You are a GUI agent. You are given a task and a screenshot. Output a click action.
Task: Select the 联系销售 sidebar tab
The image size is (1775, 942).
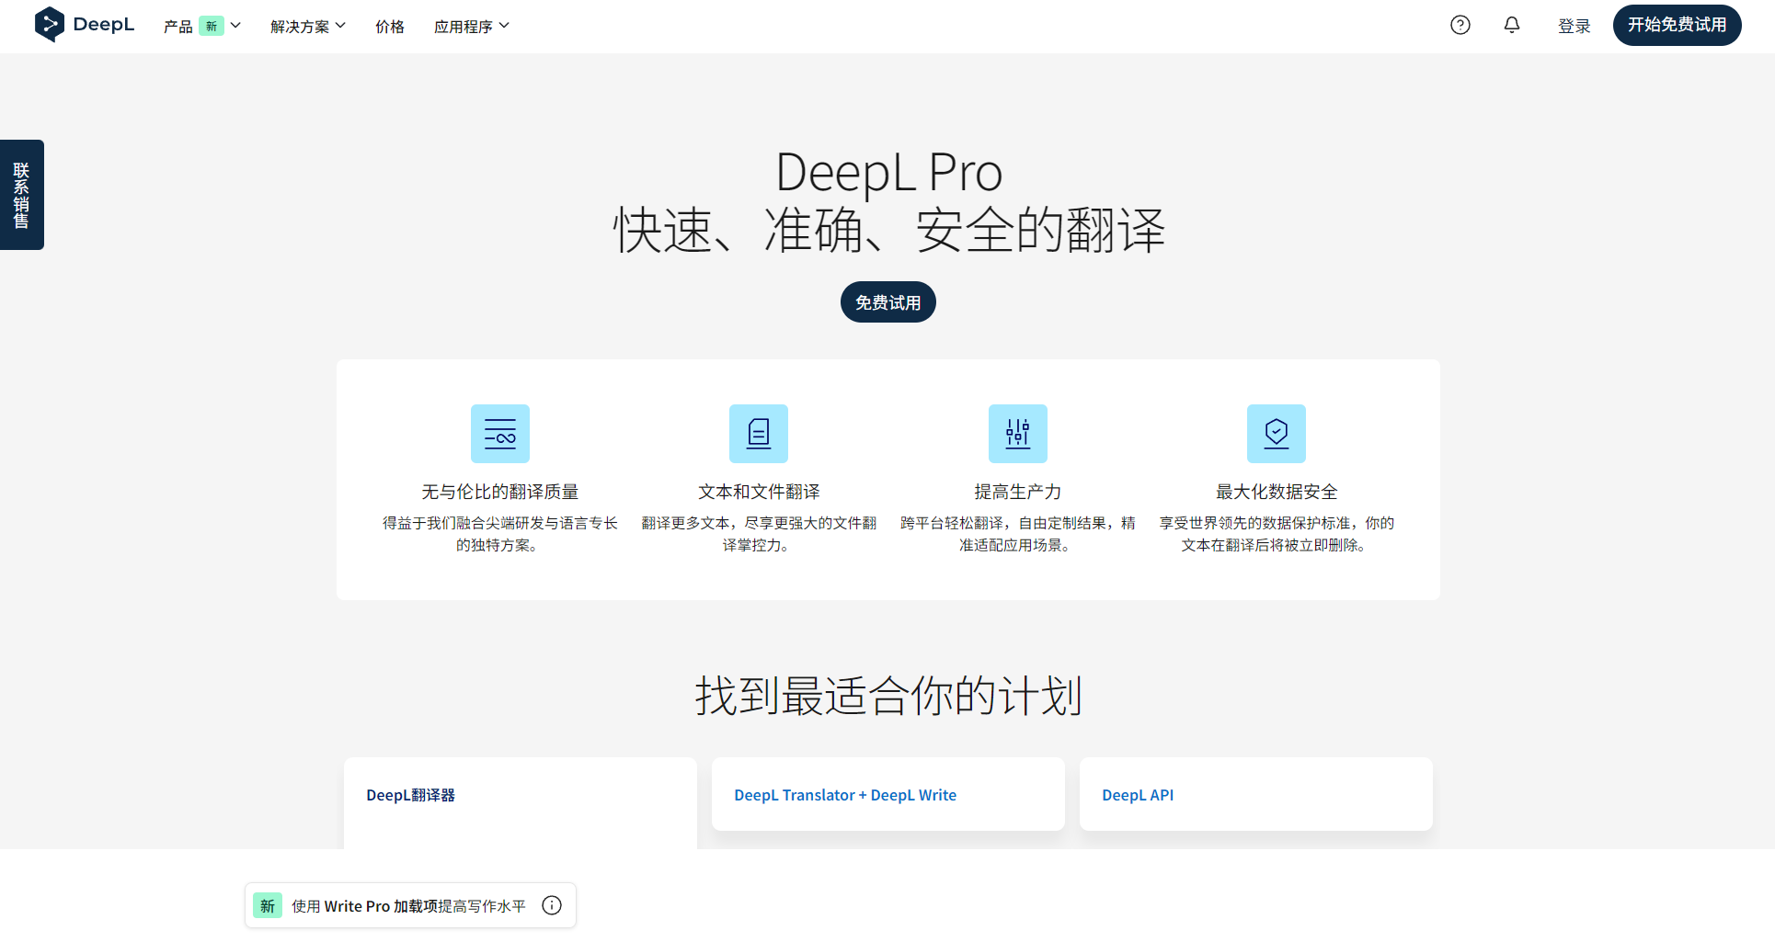[21, 195]
